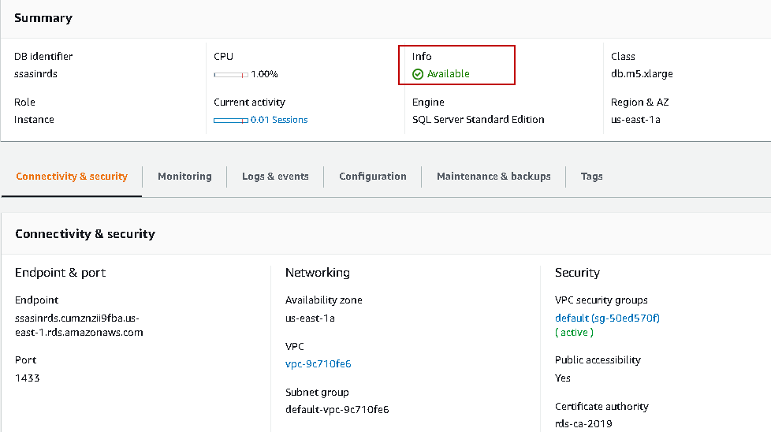Select the Logs & events tab
The height and width of the screenshot is (432, 771).
[x=275, y=177]
